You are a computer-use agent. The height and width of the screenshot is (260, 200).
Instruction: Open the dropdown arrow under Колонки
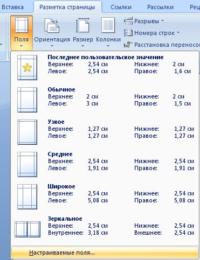coord(108,46)
